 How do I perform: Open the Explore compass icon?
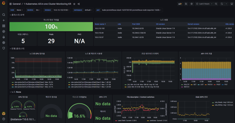point(3,32)
